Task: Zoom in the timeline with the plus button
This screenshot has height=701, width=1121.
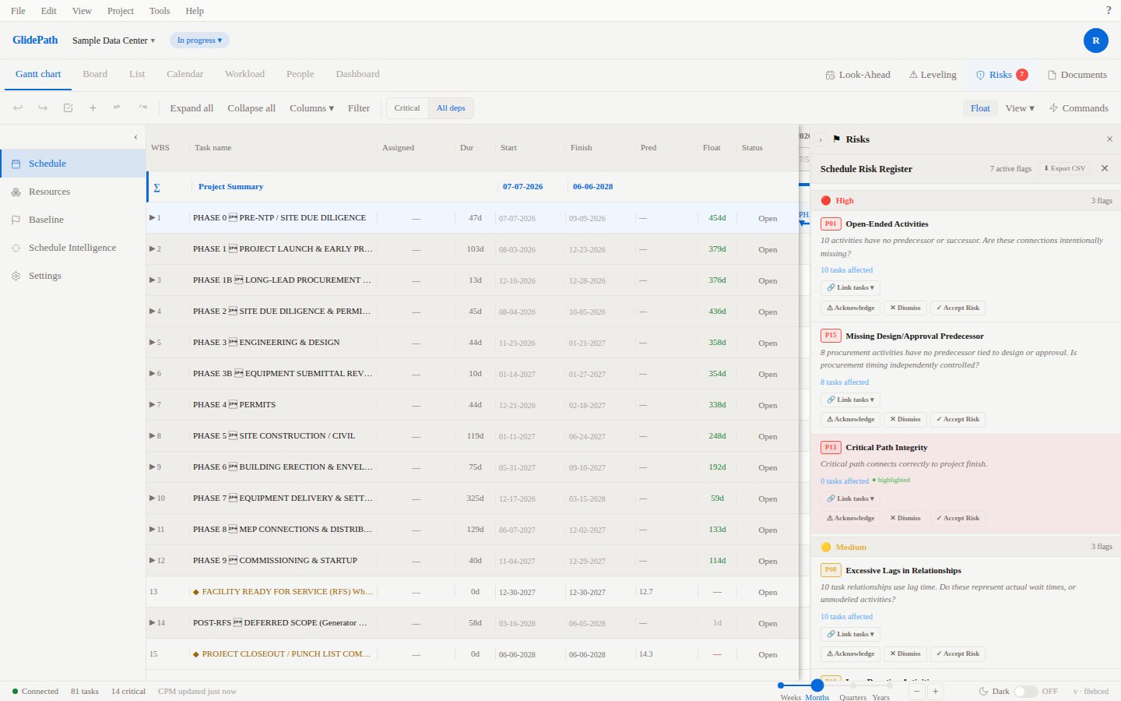Action: pos(936,691)
